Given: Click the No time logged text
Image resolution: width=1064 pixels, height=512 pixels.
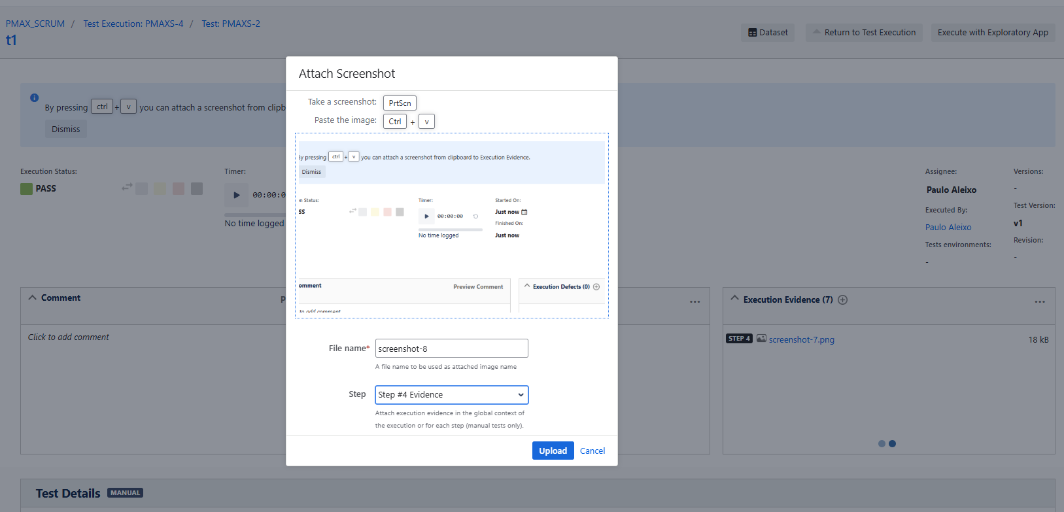Looking at the screenshot, I should [254, 224].
